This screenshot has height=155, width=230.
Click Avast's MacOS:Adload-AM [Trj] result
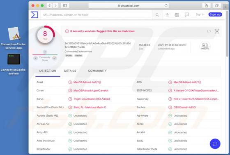(x=87, y=82)
